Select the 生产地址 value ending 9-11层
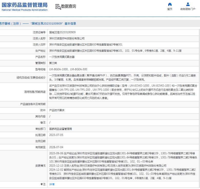 [115, 51]
